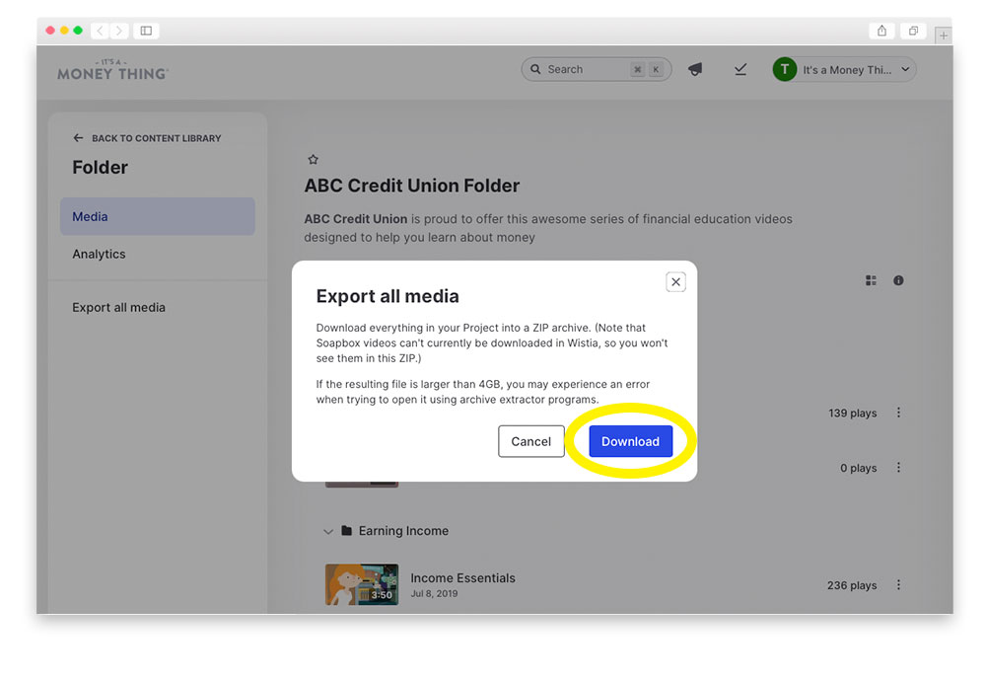Click the Folder heading in sidebar
The height and width of the screenshot is (680, 986).
tap(100, 168)
